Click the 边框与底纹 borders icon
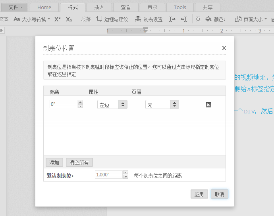Viewport: 274px width, 216px height. pos(99,19)
